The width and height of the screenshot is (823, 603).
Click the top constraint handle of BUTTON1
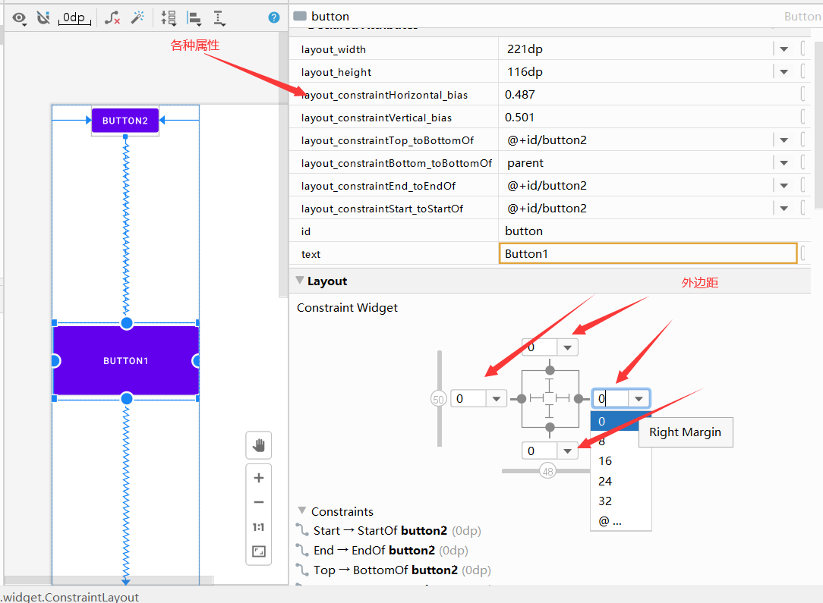(127, 324)
